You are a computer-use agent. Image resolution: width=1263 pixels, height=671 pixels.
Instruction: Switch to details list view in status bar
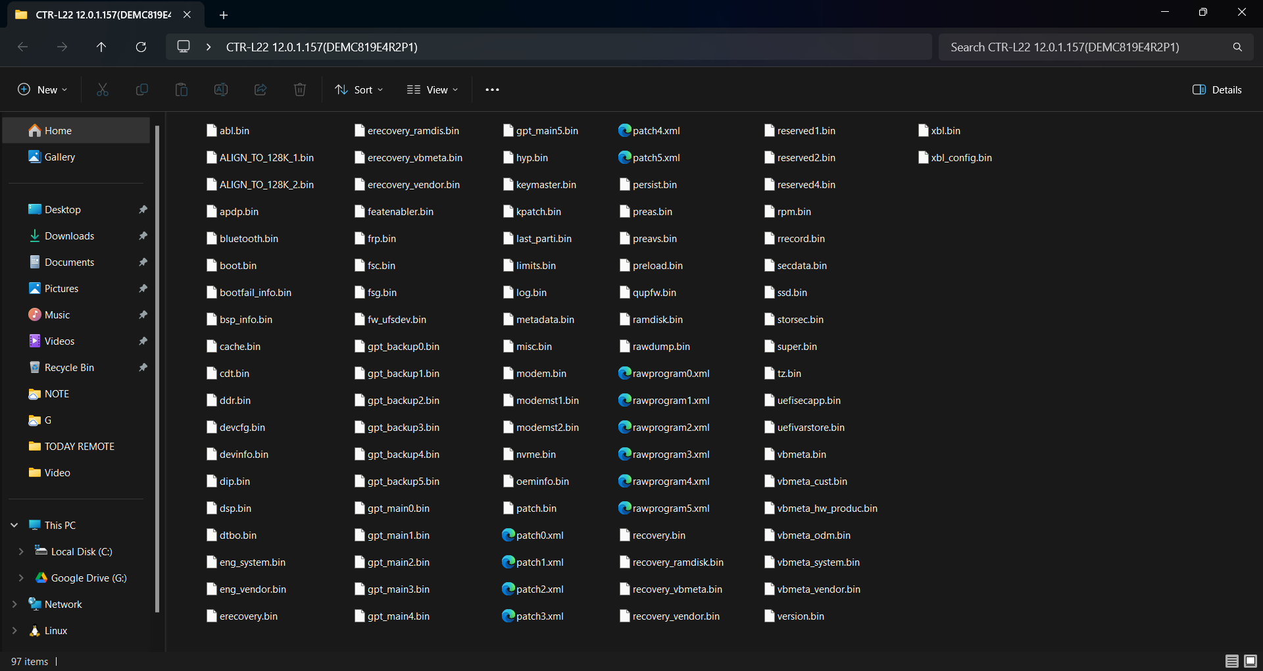[1232, 661]
